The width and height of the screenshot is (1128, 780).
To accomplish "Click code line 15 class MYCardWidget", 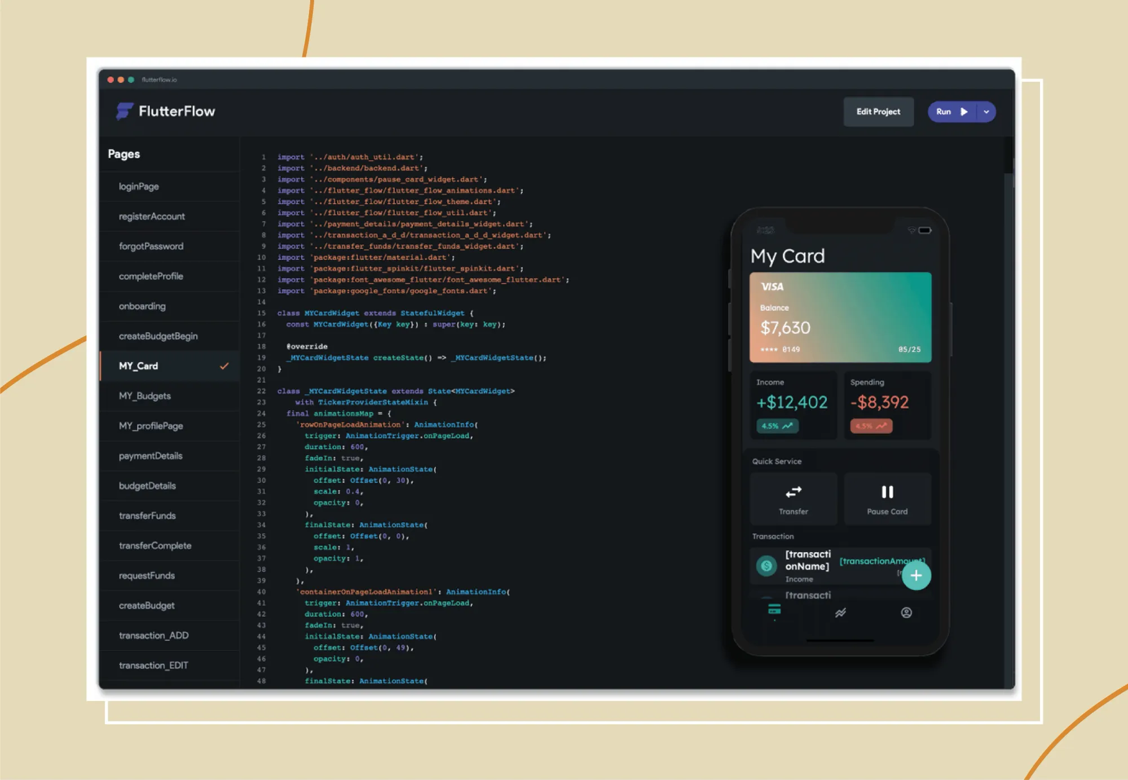I will (x=375, y=313).
